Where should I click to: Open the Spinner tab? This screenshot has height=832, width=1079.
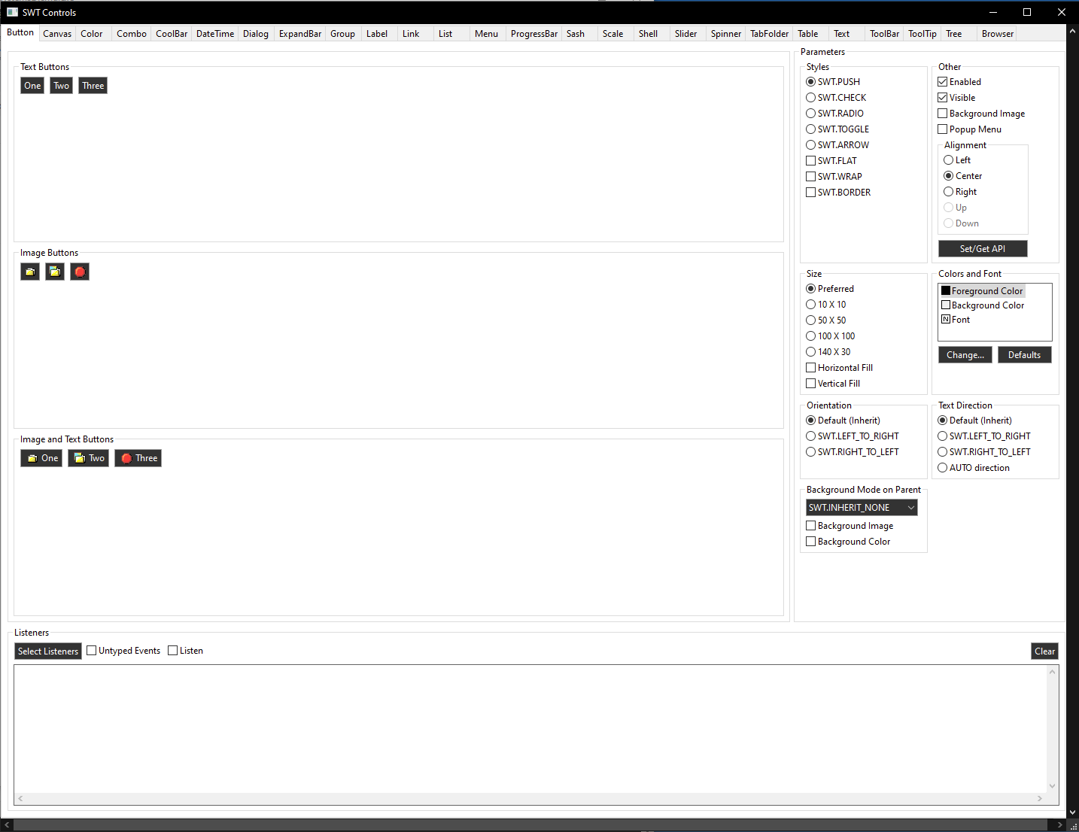(726, 34)
